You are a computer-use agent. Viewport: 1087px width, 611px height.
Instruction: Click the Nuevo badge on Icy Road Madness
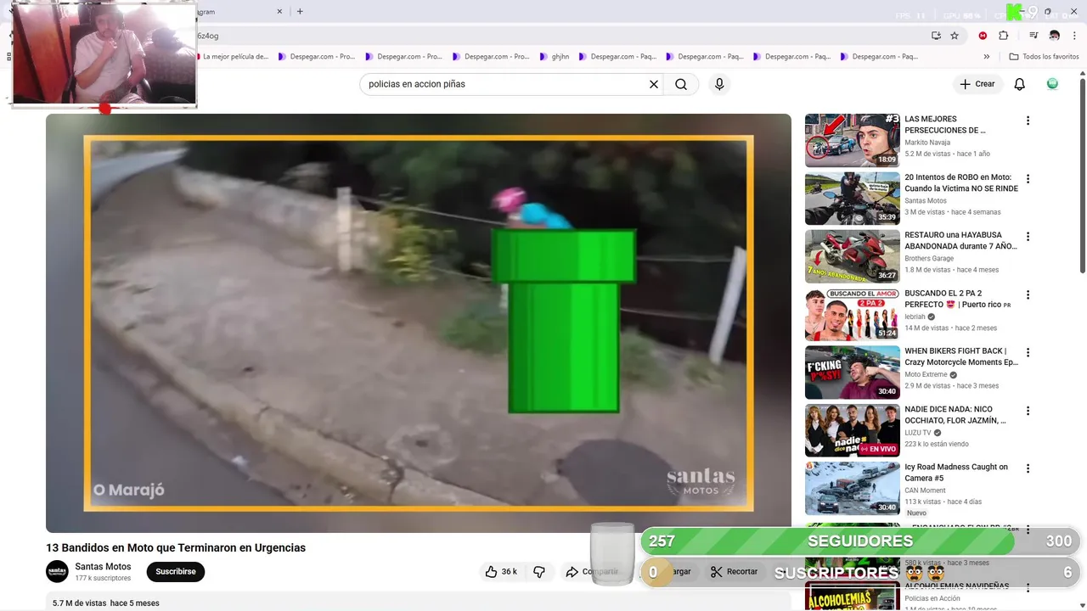[916, 513]
